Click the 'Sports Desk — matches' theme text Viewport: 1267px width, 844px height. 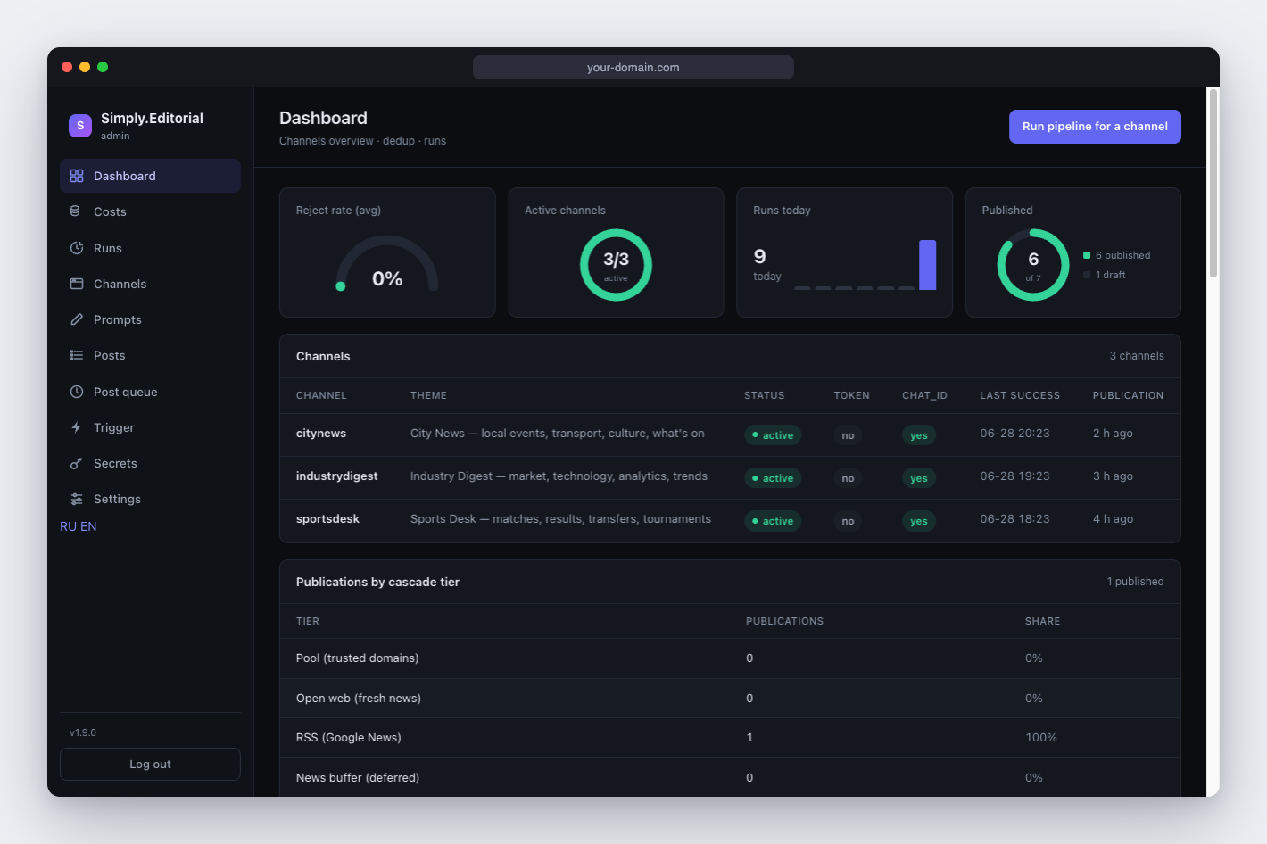click(560, 519)
